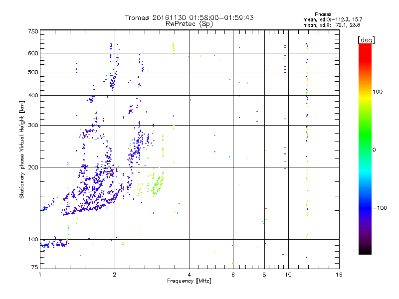Click the 'Stationary phase Virtual Height [km]' axis label
Viewport: 399px width, 299px height.
click(x=22, y=149)
